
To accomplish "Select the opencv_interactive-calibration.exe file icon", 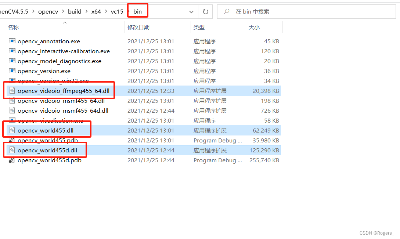I will [x=12, y=51].
